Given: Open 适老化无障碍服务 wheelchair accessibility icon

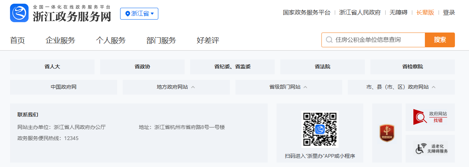Looking at the screenshot, I should 430,149.
